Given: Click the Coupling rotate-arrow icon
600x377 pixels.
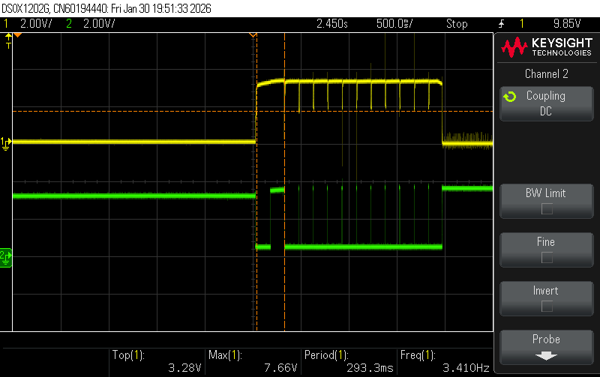Looking at the screenshot, I should (x=510, y=97).
